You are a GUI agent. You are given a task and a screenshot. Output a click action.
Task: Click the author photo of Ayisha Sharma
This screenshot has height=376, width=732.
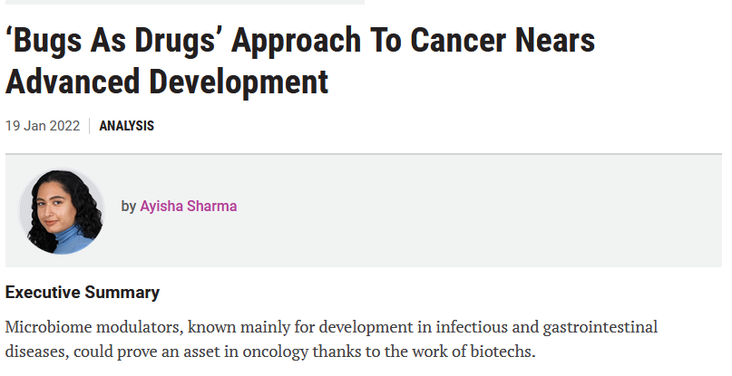click(x=63, y=211)
